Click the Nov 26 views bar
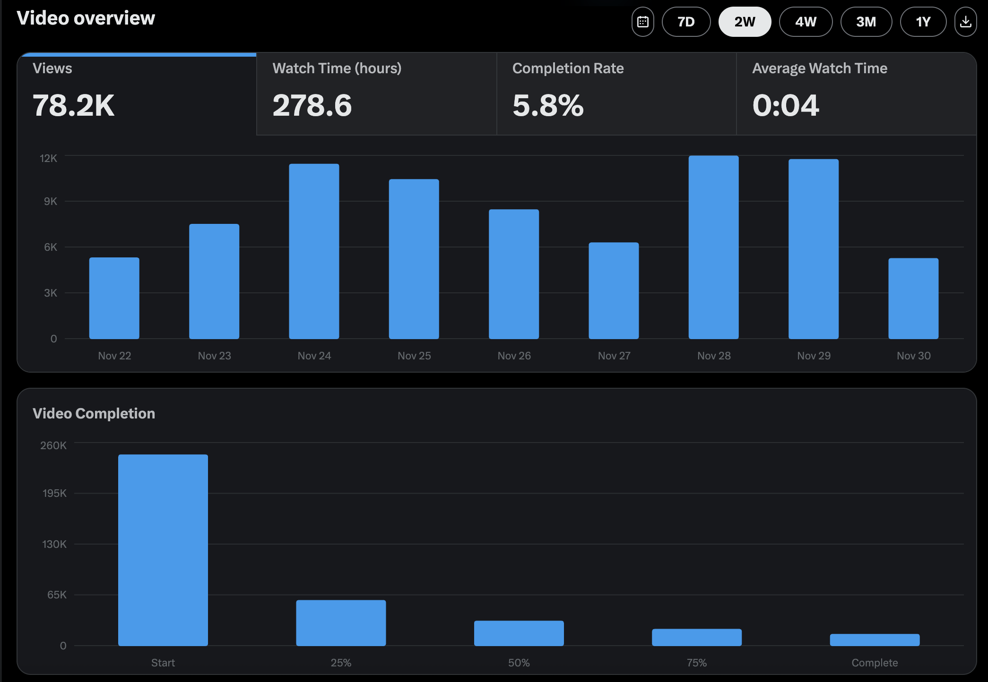 (x=514, y=274)
